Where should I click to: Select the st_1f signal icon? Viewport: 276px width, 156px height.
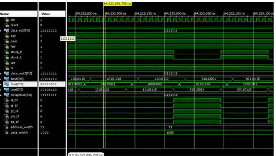click(7, 106)
